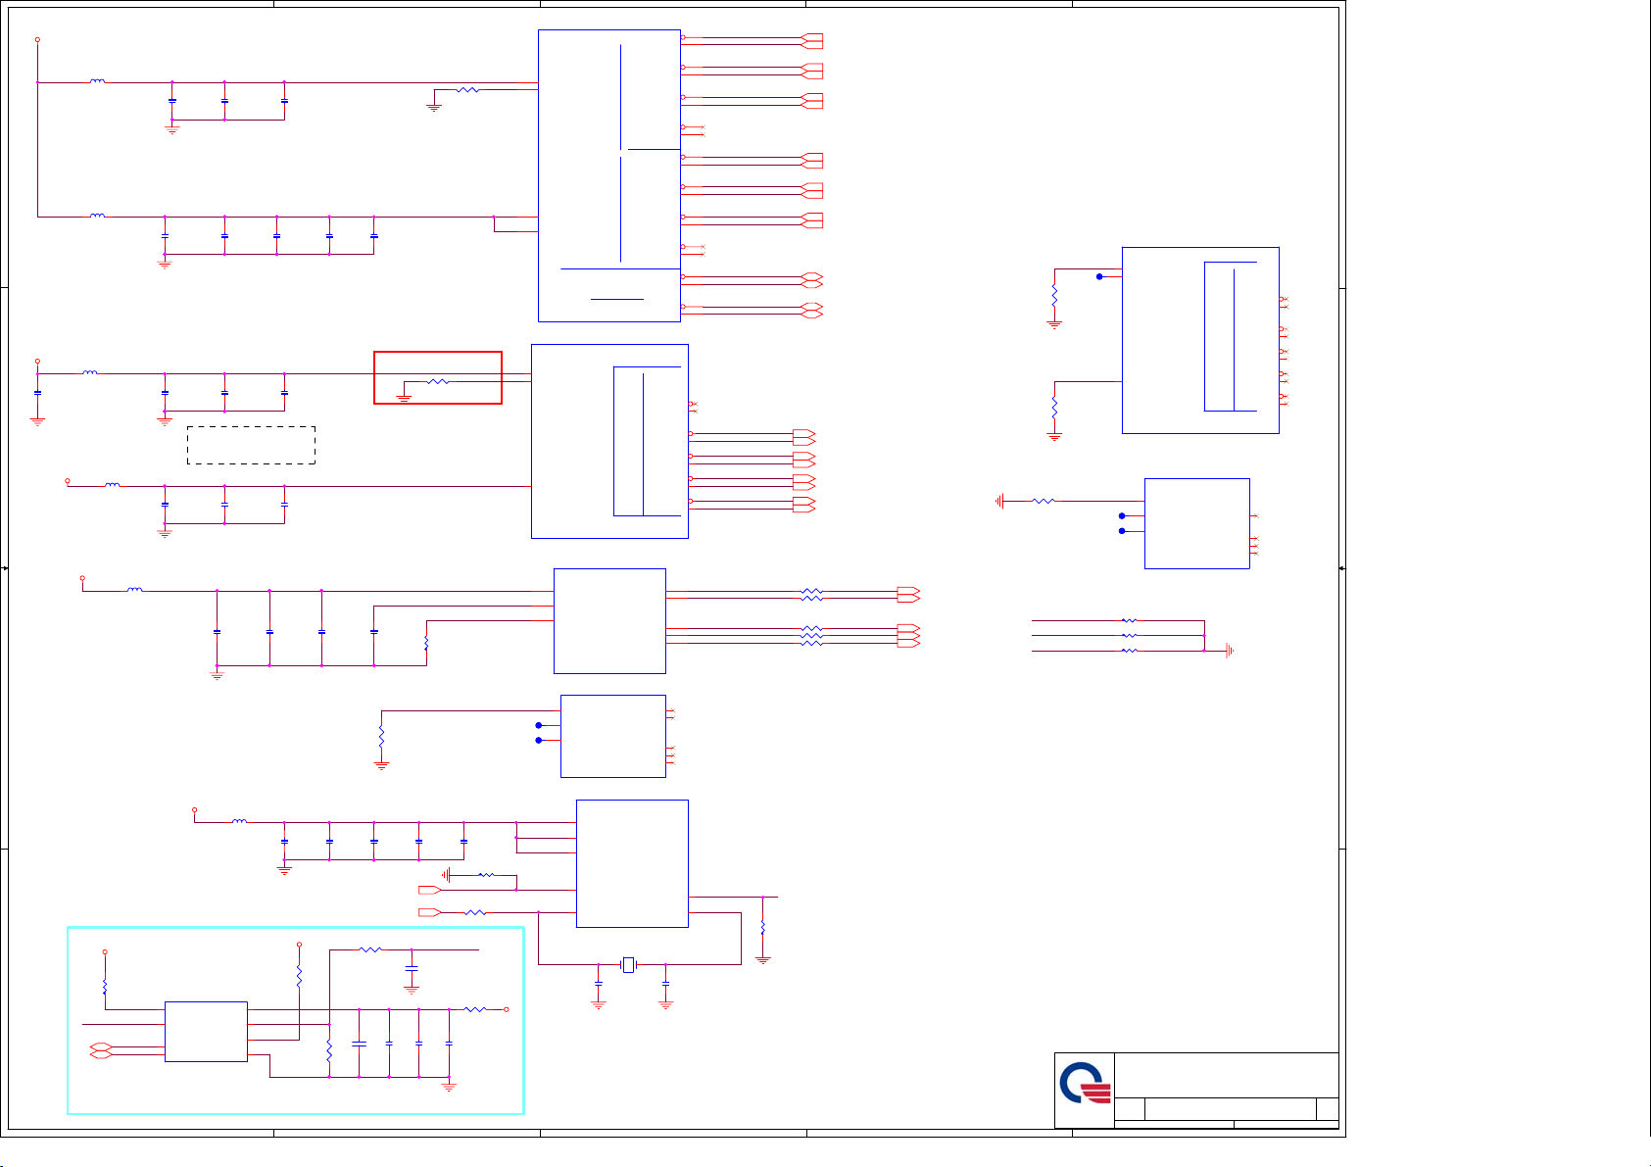Click the vertical resistor right of the crystal circuit
The height and width of the screenshot is (1167, 1651).
click(x=762, y=926)
